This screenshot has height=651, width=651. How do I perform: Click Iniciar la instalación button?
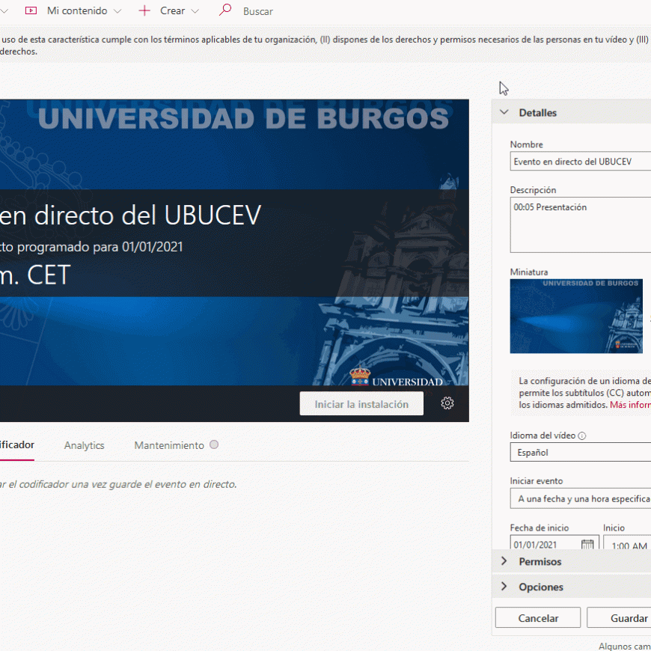[361, 404]
